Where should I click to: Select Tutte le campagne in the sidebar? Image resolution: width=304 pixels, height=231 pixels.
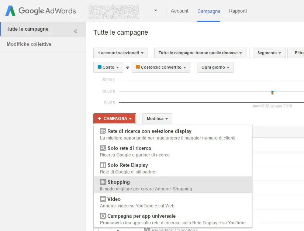pos(43,29)
